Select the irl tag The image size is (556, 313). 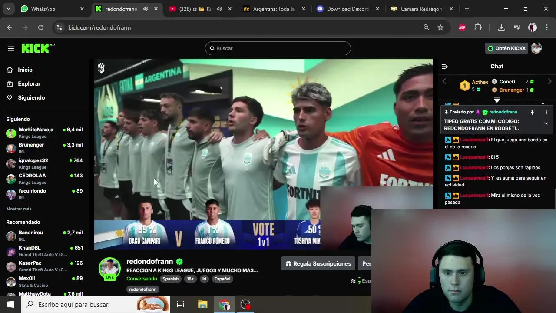coord(204,279)
